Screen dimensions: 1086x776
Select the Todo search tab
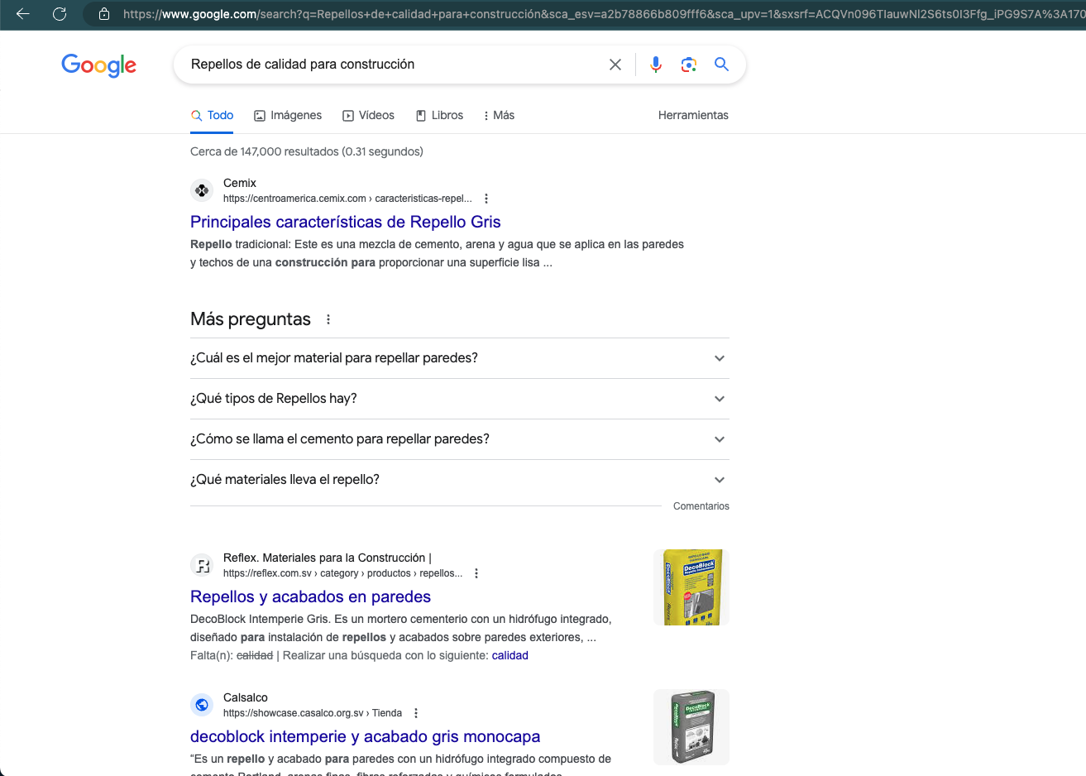click(212, 116)
